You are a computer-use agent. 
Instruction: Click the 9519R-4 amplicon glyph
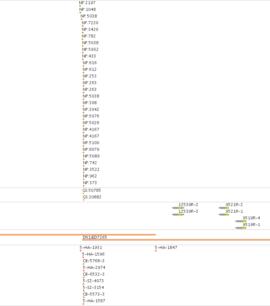point(240,221)
